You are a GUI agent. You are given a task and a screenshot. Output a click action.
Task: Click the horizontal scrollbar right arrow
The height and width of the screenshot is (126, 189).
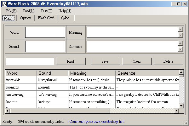click(x=176, y=111)
